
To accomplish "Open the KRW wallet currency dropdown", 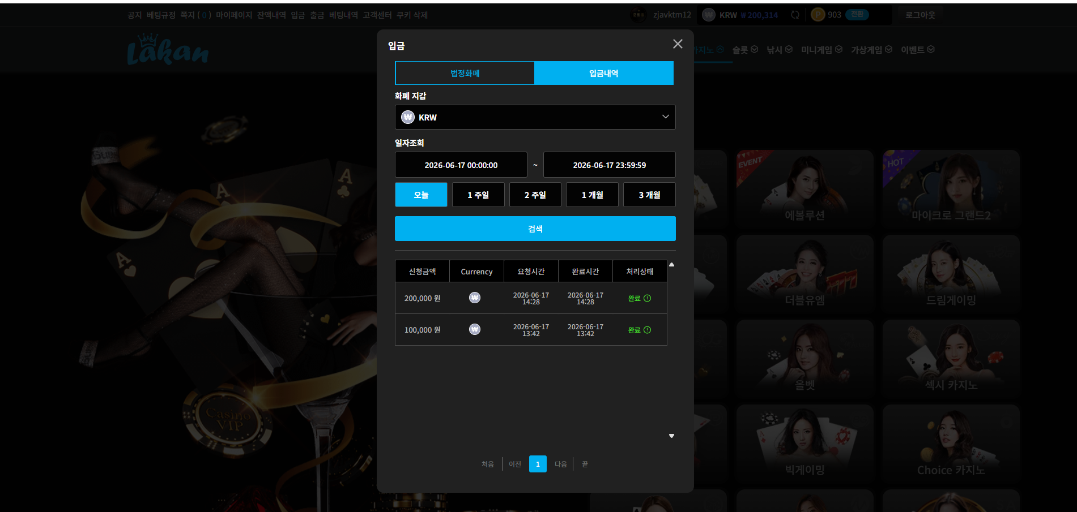I will click(x=535, y=117).
